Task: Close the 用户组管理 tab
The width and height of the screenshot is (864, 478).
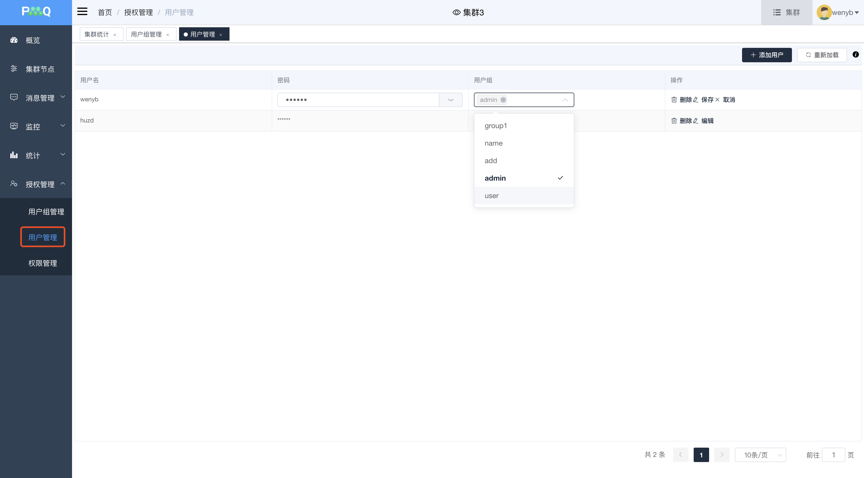Action: coord(168,35)
